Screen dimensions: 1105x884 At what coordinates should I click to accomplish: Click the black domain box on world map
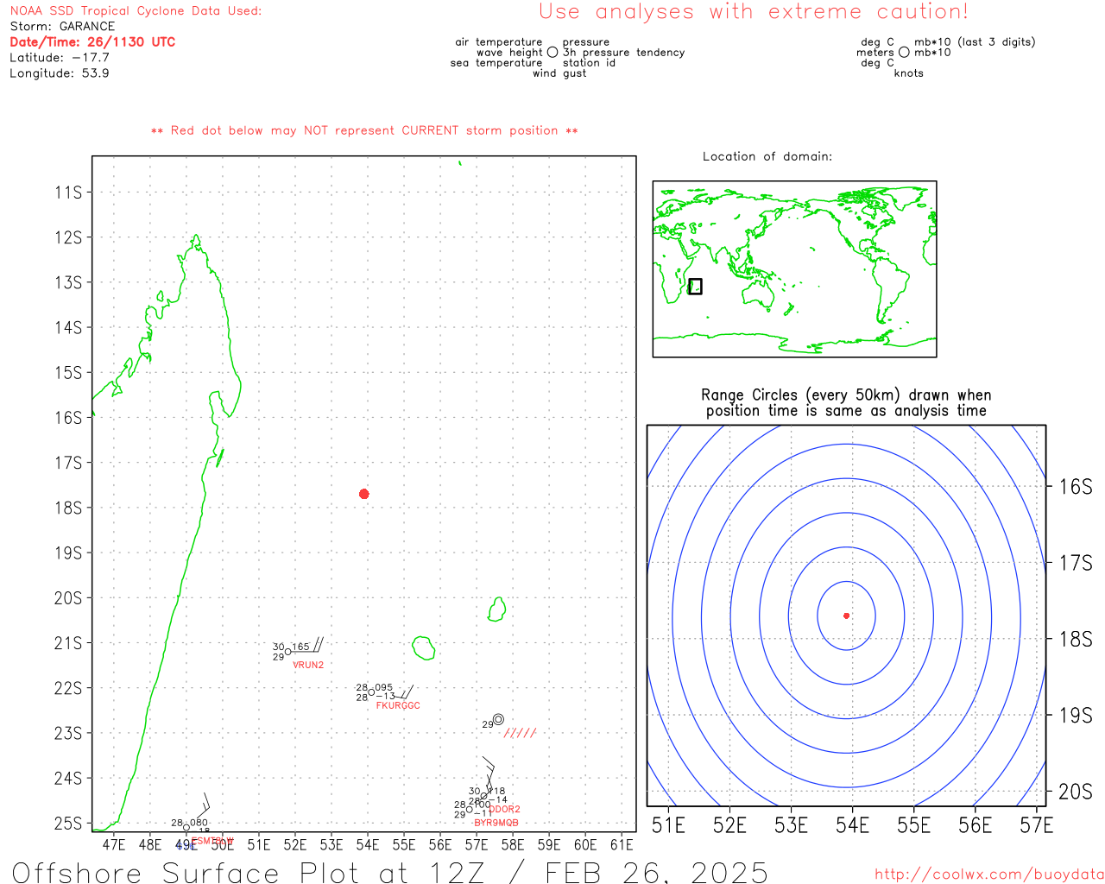pos(695,287)
